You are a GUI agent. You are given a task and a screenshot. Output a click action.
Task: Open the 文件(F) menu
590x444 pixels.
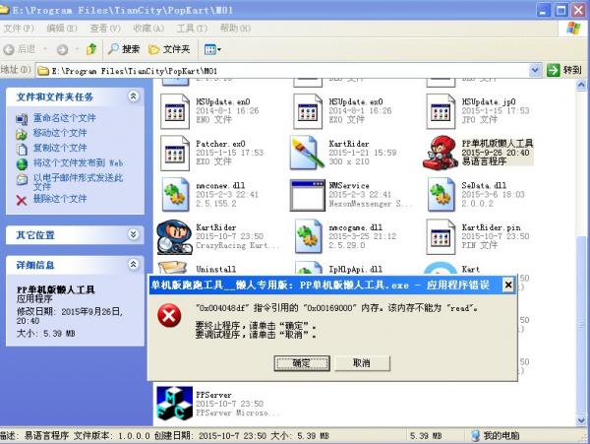point(19,28)
